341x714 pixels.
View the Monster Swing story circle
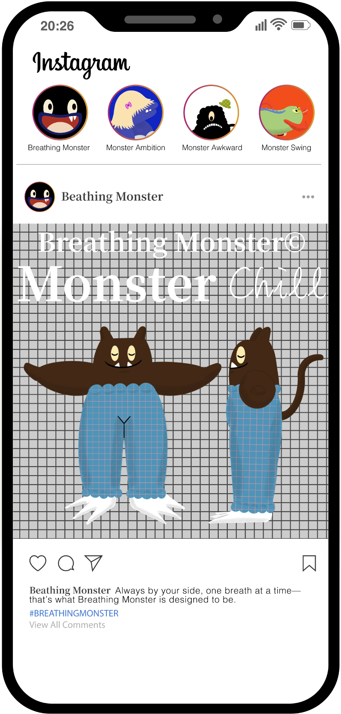(x=287, y=112)
